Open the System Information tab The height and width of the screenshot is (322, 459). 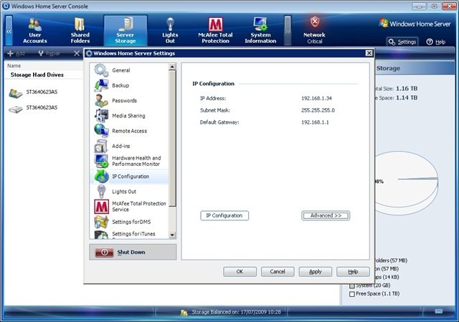pyautogui.click(x=260, y=31)
